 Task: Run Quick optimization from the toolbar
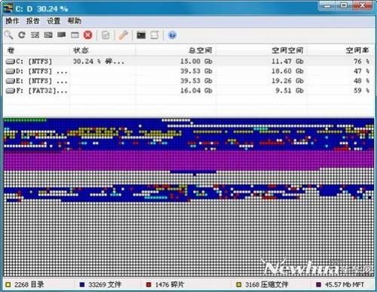(x=48, y=35)
